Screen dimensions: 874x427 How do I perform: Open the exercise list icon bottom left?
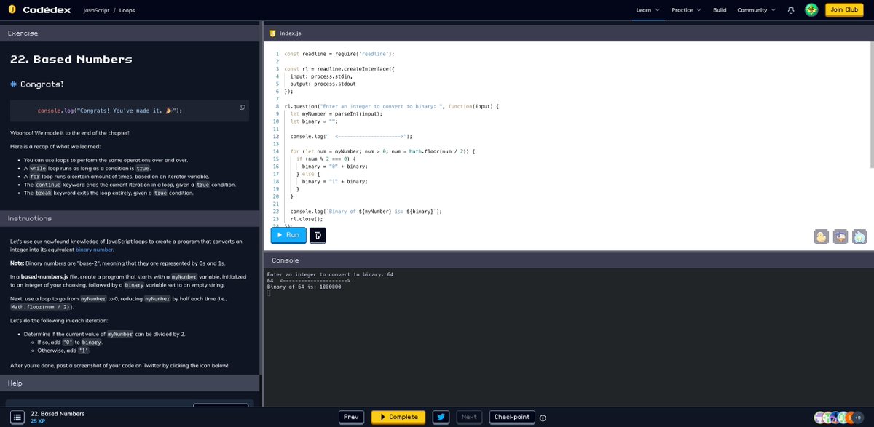(x=19, y=417)
